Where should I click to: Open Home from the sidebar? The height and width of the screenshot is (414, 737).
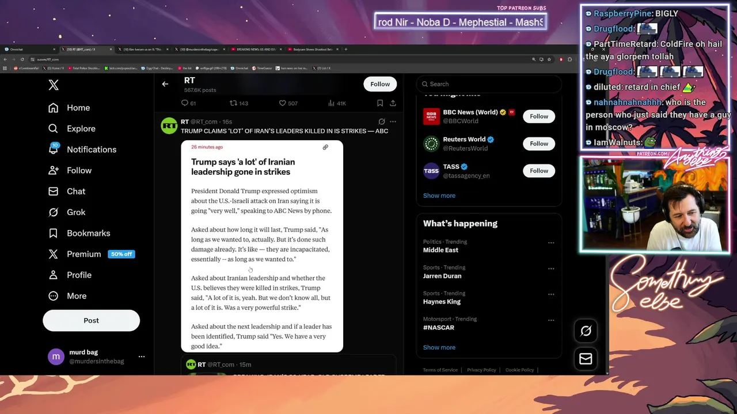click(x=70, y=108)
